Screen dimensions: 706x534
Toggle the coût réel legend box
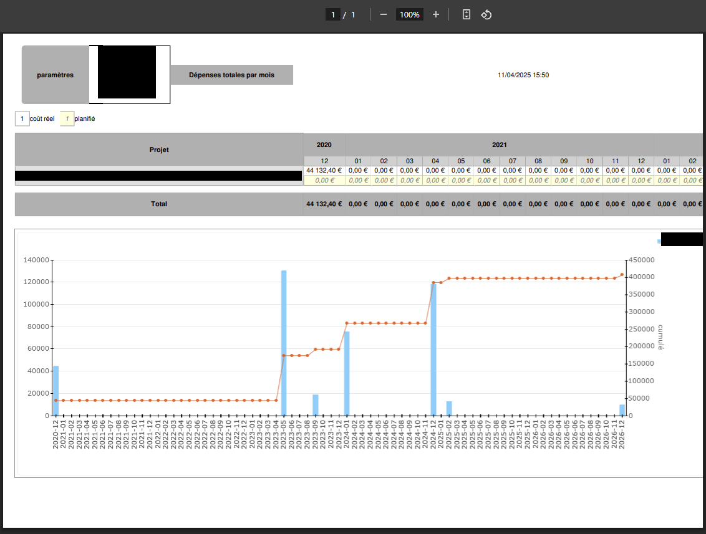tap(22, 118)
